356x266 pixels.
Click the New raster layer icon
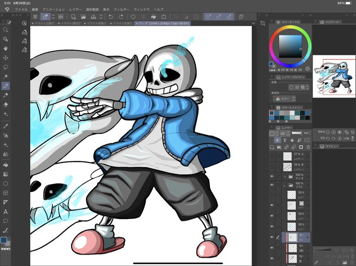(x=272, y=147)
